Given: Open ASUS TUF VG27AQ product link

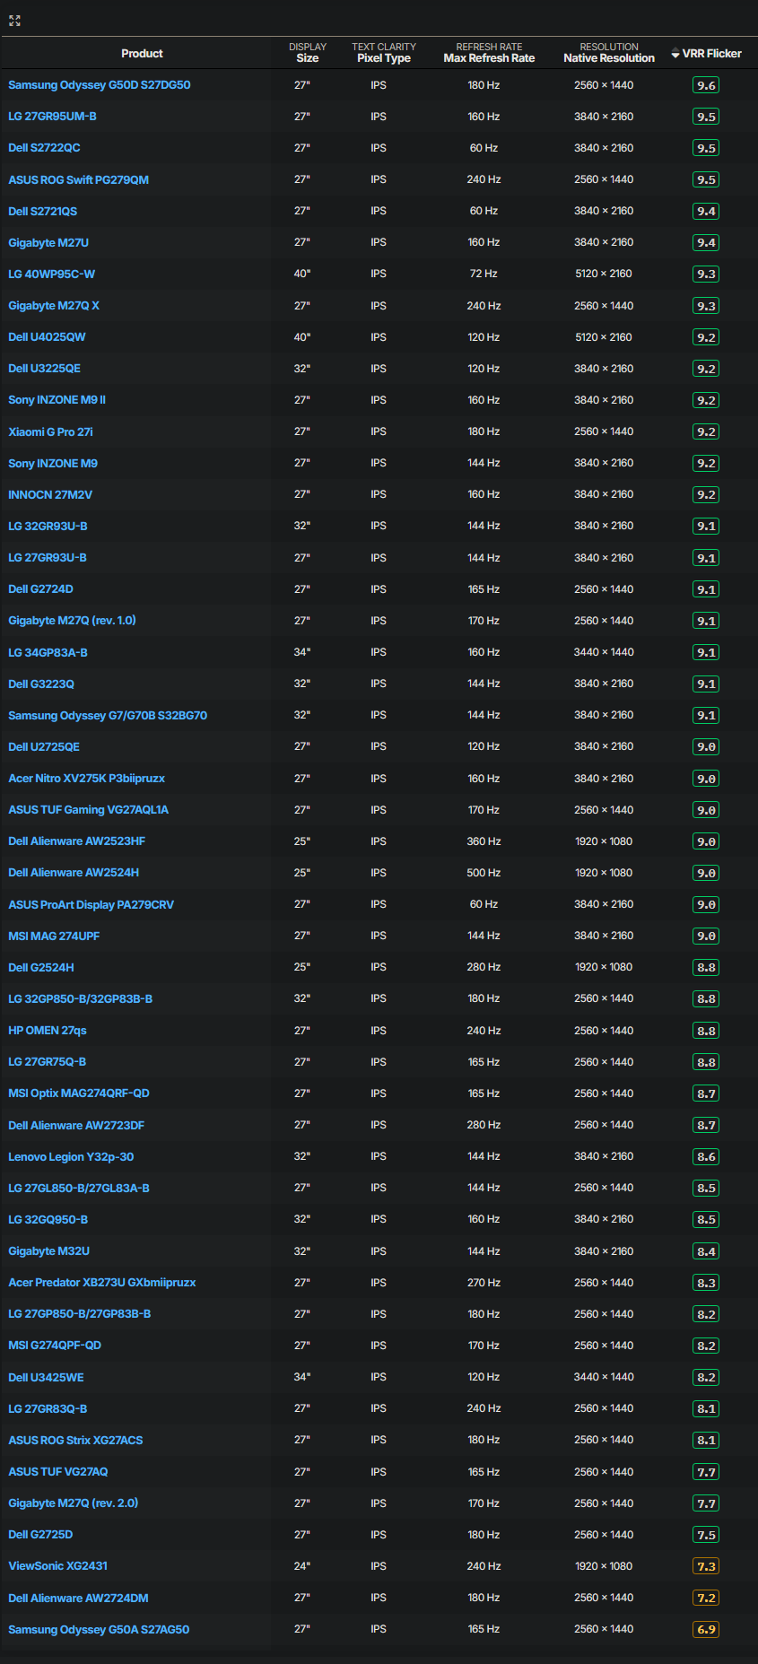Looking at the screenshot, I should point(57,1472).
